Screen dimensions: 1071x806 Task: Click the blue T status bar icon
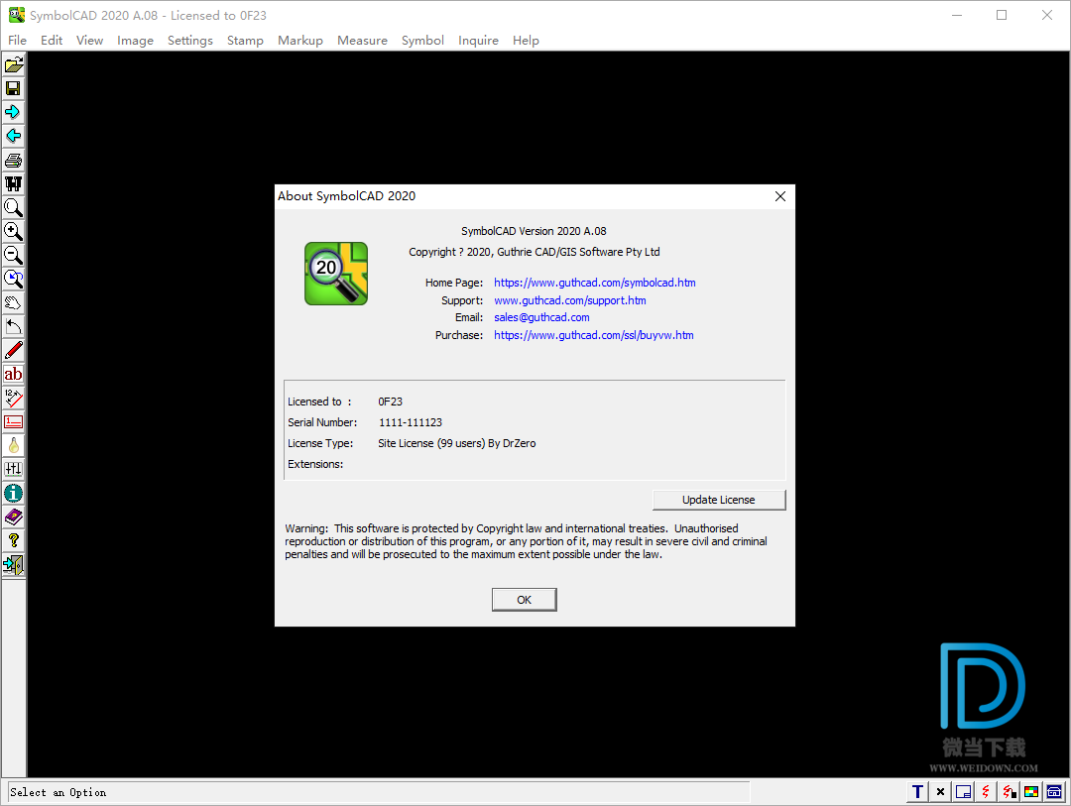pyautogui.click(x=918, y=792)
